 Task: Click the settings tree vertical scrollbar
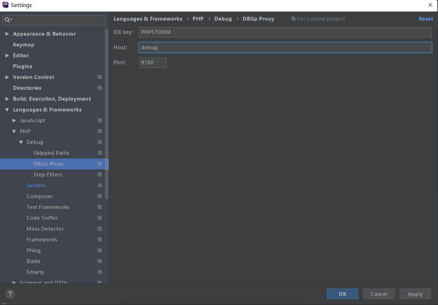point(107,114)
